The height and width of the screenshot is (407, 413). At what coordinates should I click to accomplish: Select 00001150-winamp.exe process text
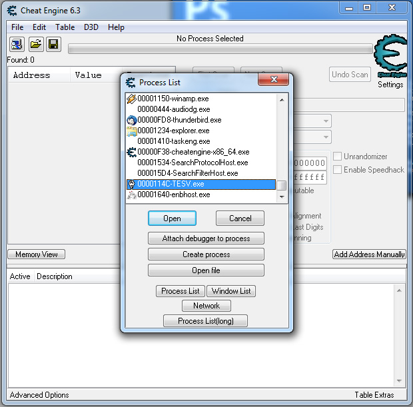coord(173,99)
